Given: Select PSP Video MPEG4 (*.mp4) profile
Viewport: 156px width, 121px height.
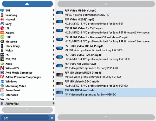Looking at the screenshot, I should point(106,13).
